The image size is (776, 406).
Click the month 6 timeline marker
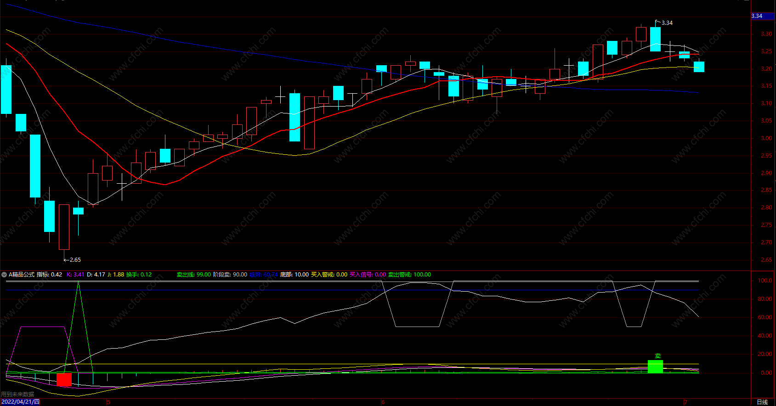pos(383,402)
